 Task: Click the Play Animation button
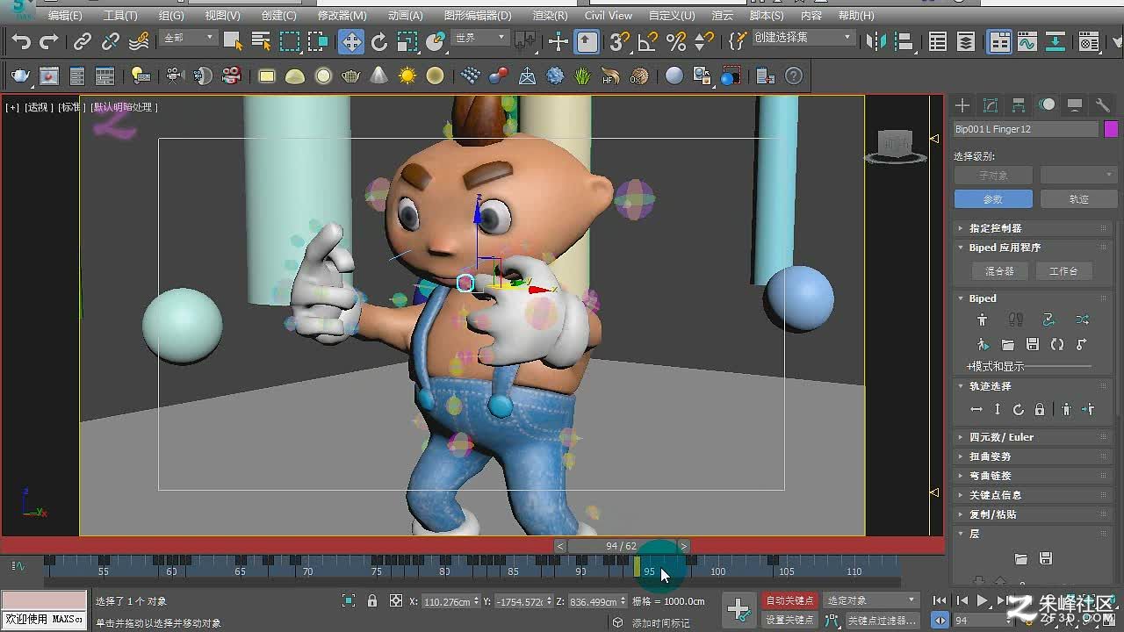pos(982,600)
